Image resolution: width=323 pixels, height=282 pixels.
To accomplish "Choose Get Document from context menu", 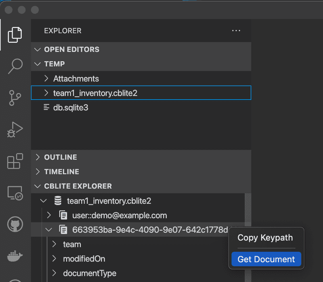I will tap(266, 259).
